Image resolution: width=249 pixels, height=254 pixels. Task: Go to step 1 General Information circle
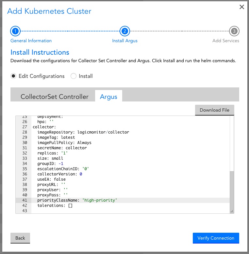(x=15, y=31)
